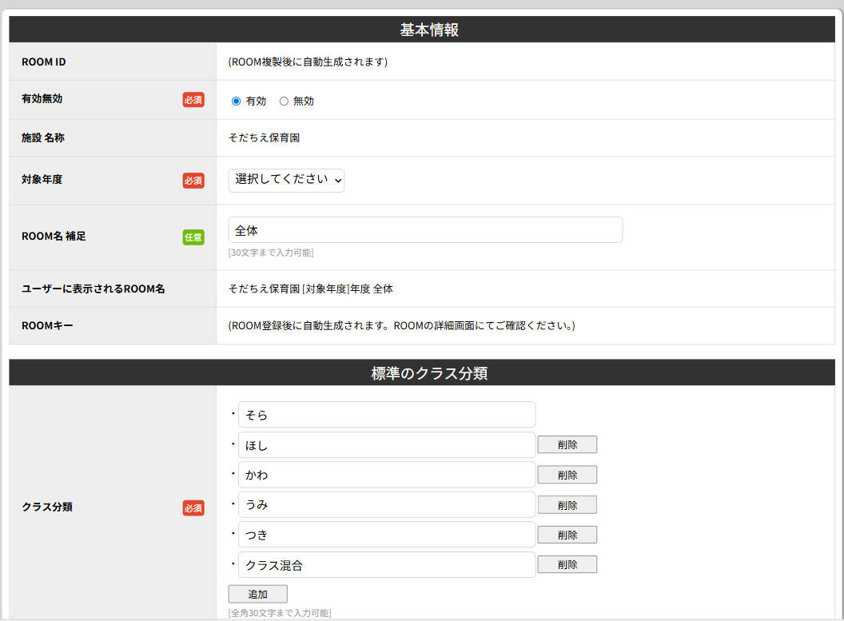844x621 pixels.
Task: Click the 必須 badge beside 有効無効
Action: click(193, 100)
